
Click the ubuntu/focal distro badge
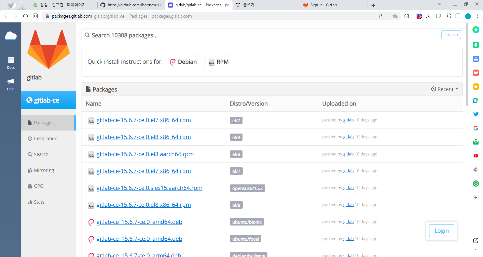click(246, 239)
